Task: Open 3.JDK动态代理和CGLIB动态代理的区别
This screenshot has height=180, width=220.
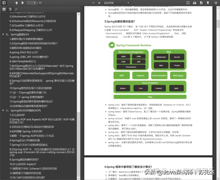Action: coord(32,127)
